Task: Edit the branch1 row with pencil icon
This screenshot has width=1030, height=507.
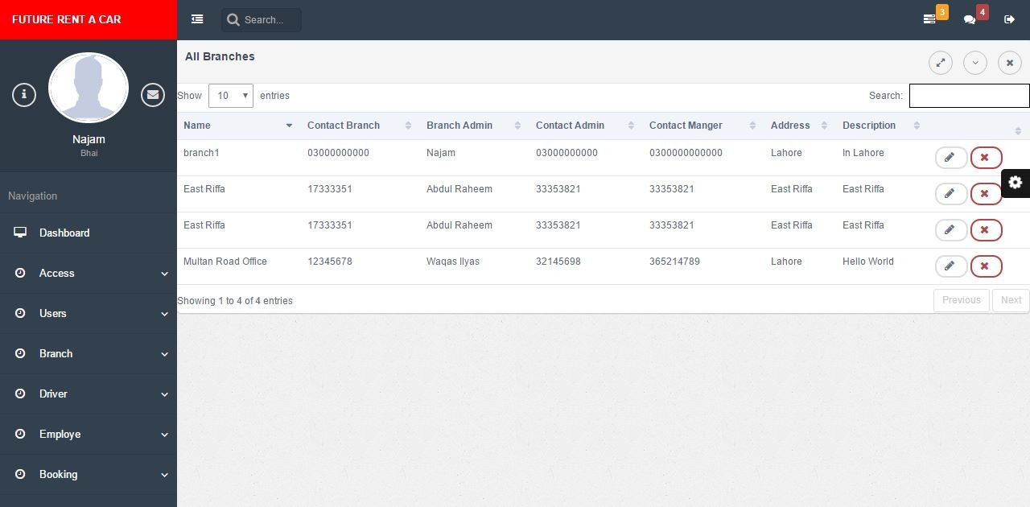Action: (950, 158)
